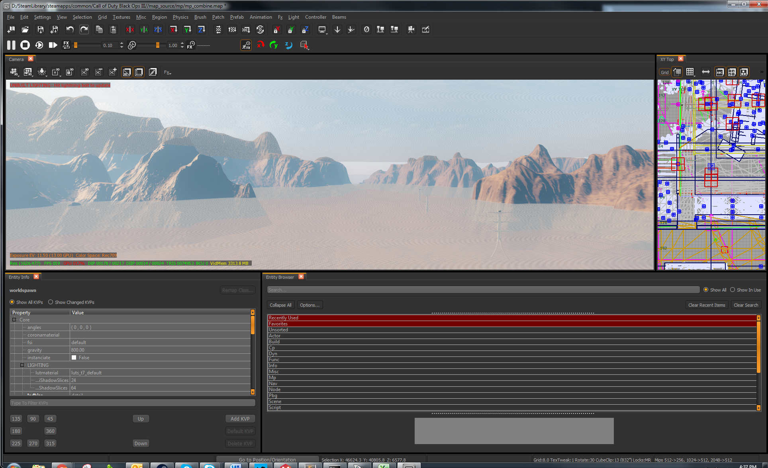Click the Open map folder icon

(x=25, y=29)
